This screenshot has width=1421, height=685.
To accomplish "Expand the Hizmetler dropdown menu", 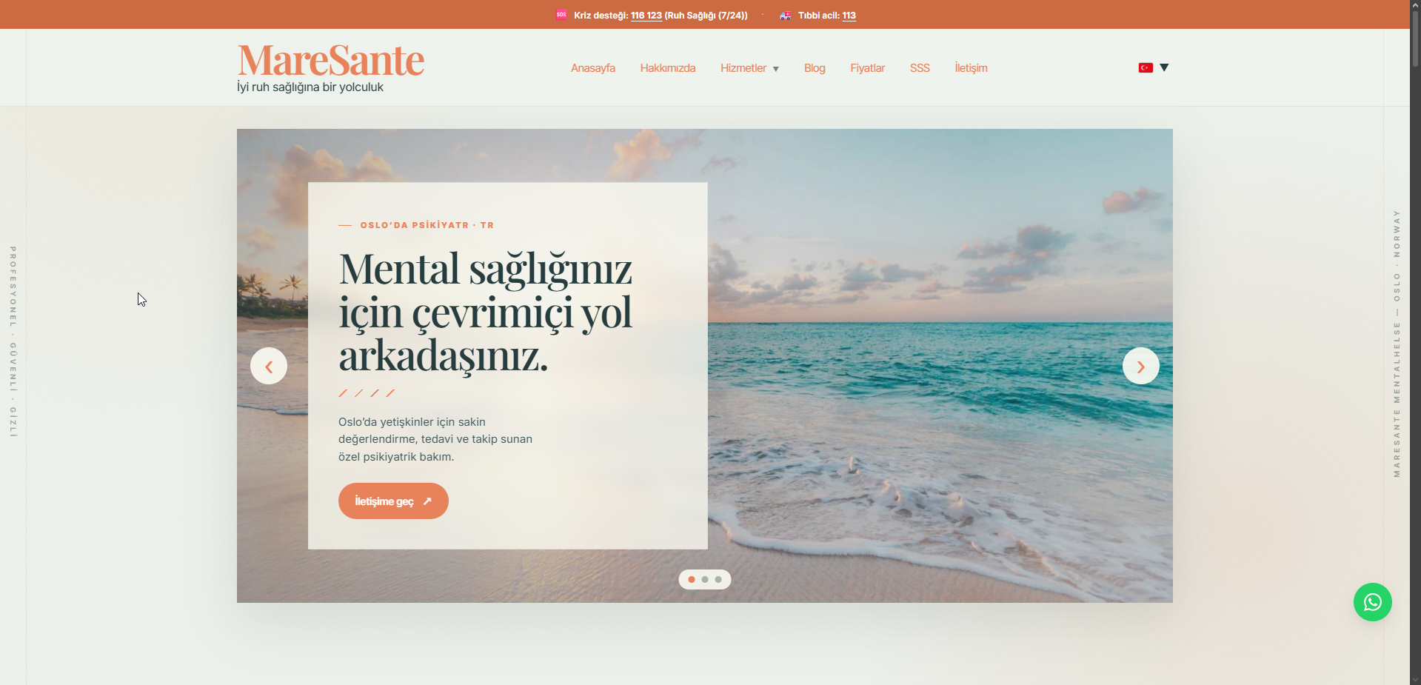I will [x=749, y=68].
